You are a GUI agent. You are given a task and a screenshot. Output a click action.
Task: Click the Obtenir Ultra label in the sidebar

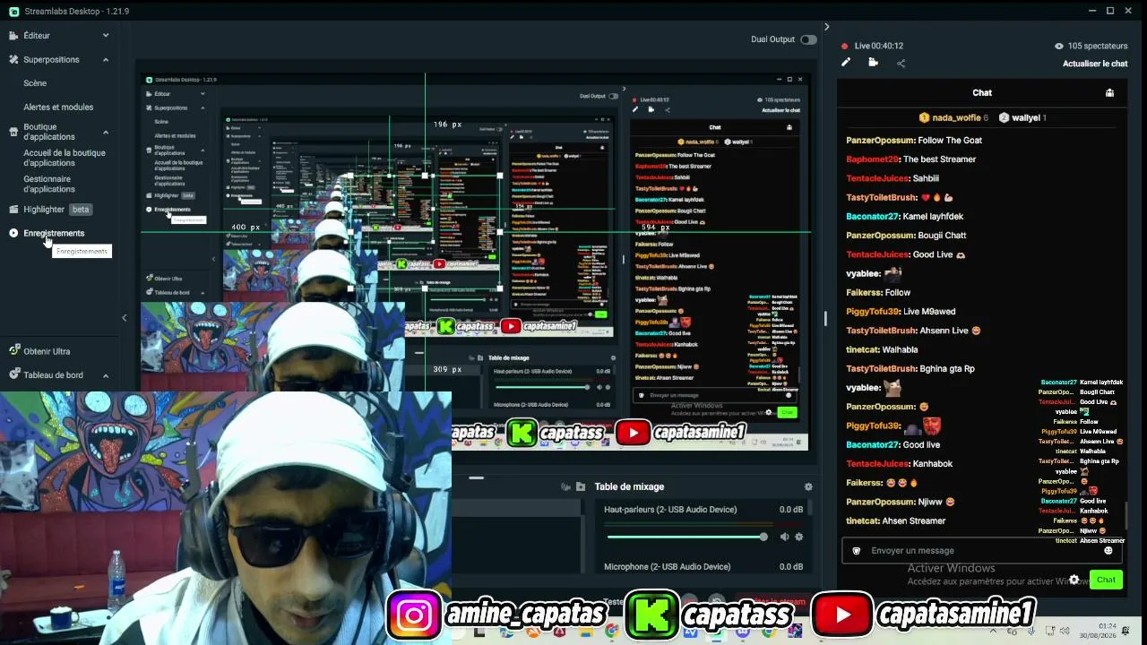point(47,351)
